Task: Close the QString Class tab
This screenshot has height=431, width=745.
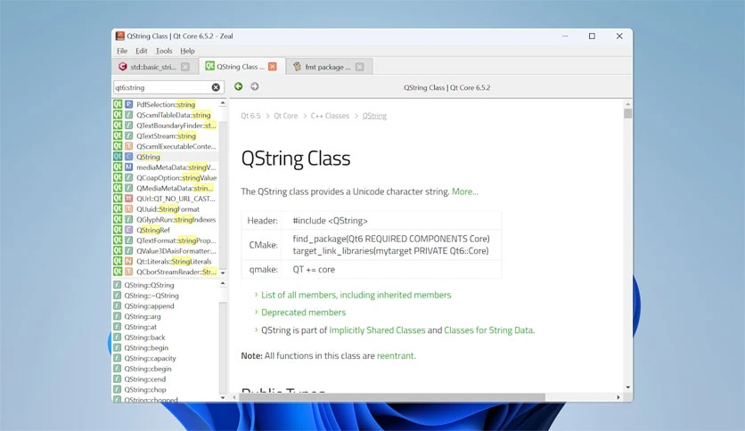Action: tap(273, 67)
